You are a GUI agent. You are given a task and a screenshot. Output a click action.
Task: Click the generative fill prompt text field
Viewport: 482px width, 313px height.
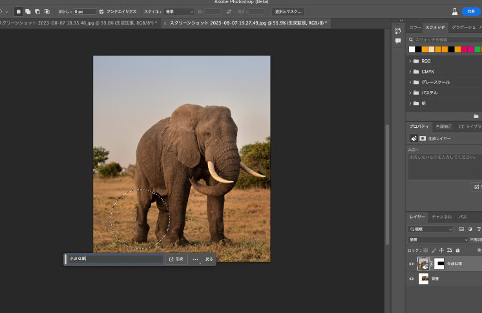tap(116, 259)
